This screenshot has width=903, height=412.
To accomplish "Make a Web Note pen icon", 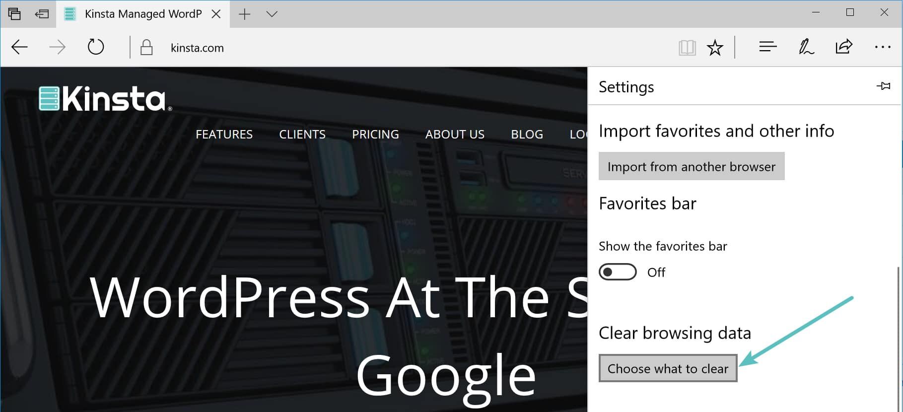I will (x=806, y=47).
